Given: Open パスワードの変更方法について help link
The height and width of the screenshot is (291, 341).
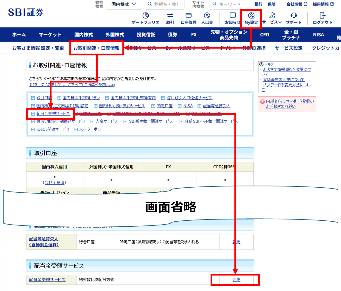Looking at the screenshot, I should [286, 87].
